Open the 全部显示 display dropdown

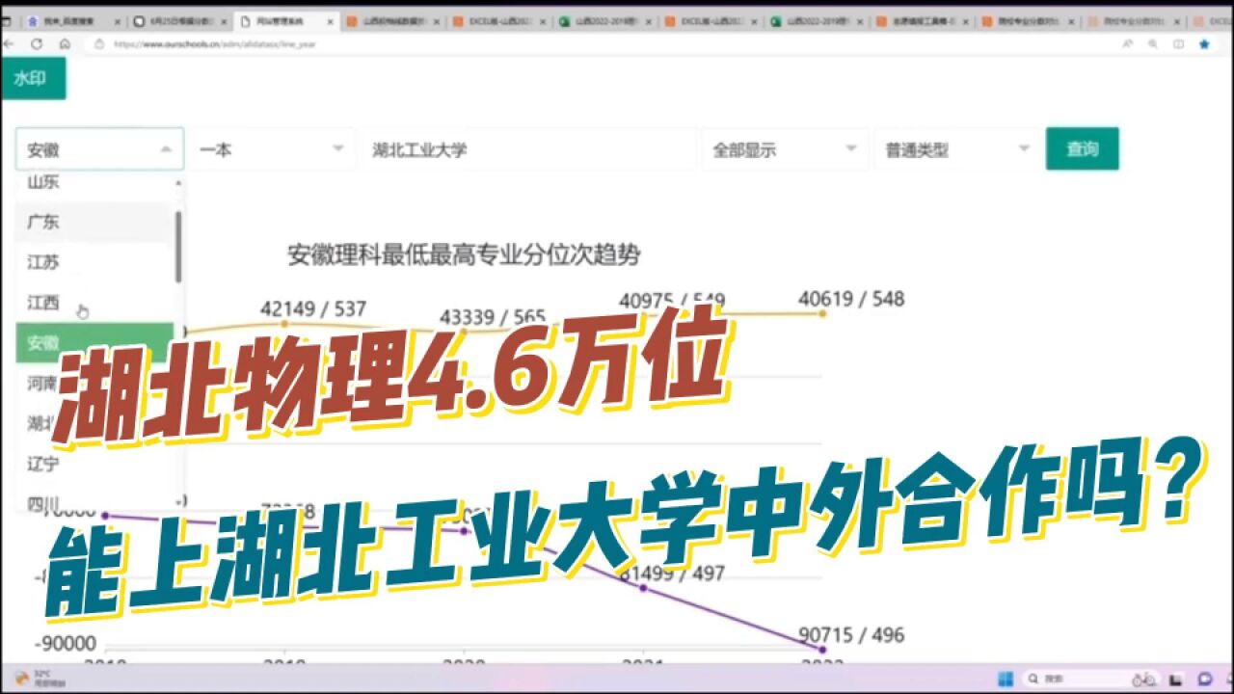coord(784,149)
